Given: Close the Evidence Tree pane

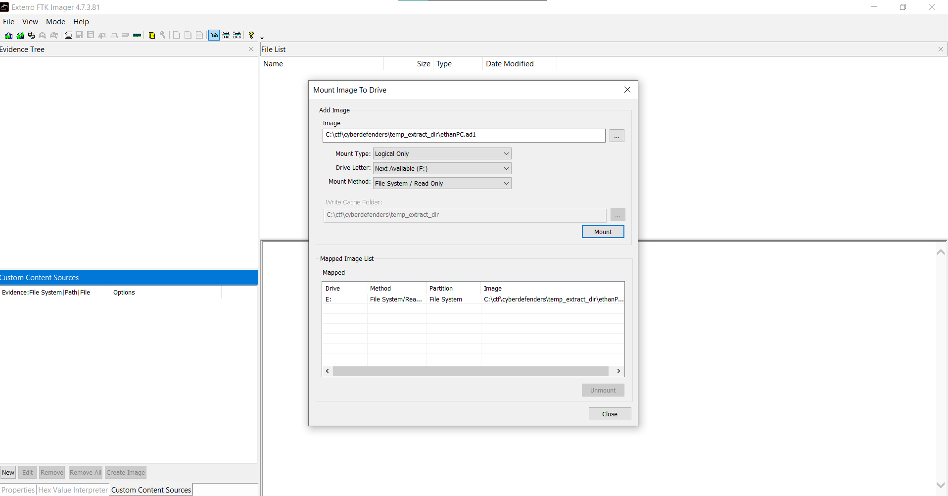Looking at the screenshot, I should coord(251,50).
